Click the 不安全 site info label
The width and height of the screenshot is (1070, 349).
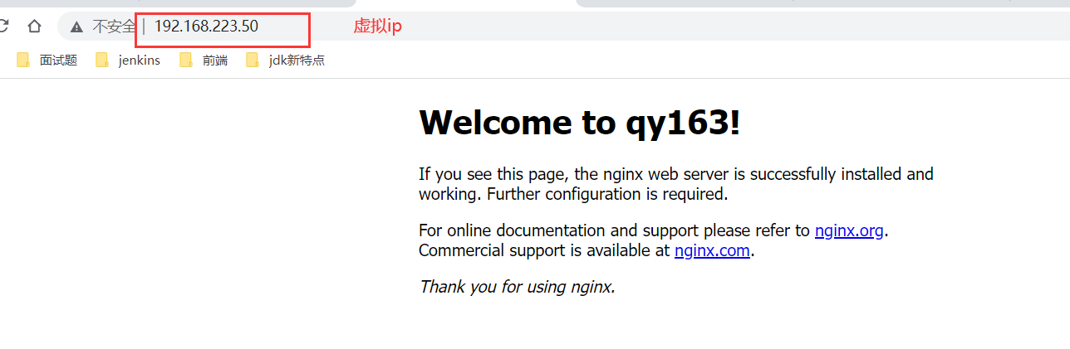click(x=113, y=27)
